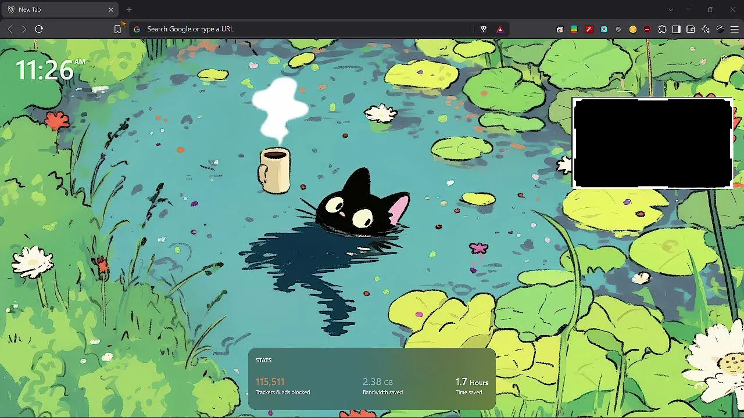744x418 pixels.
Task: Click the Google icon in address bar
Action: click(x=137, y=29)
